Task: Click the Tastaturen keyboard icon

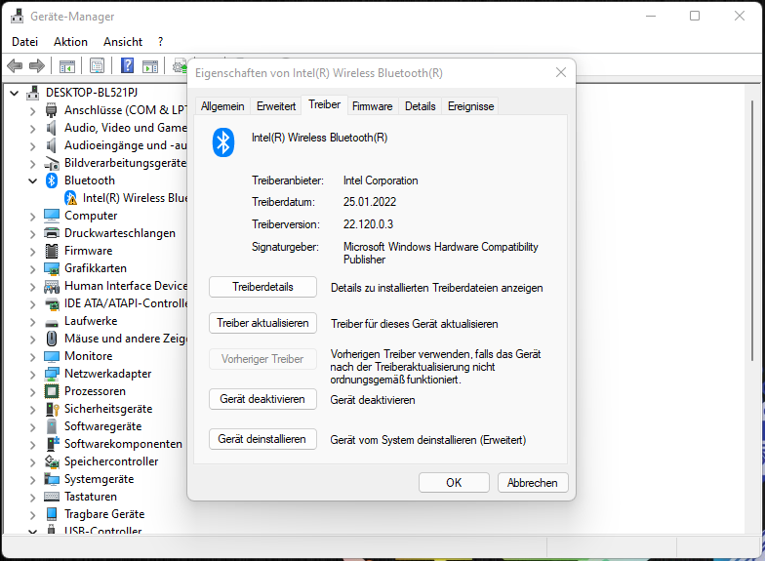Action: [x=51, y=497]
